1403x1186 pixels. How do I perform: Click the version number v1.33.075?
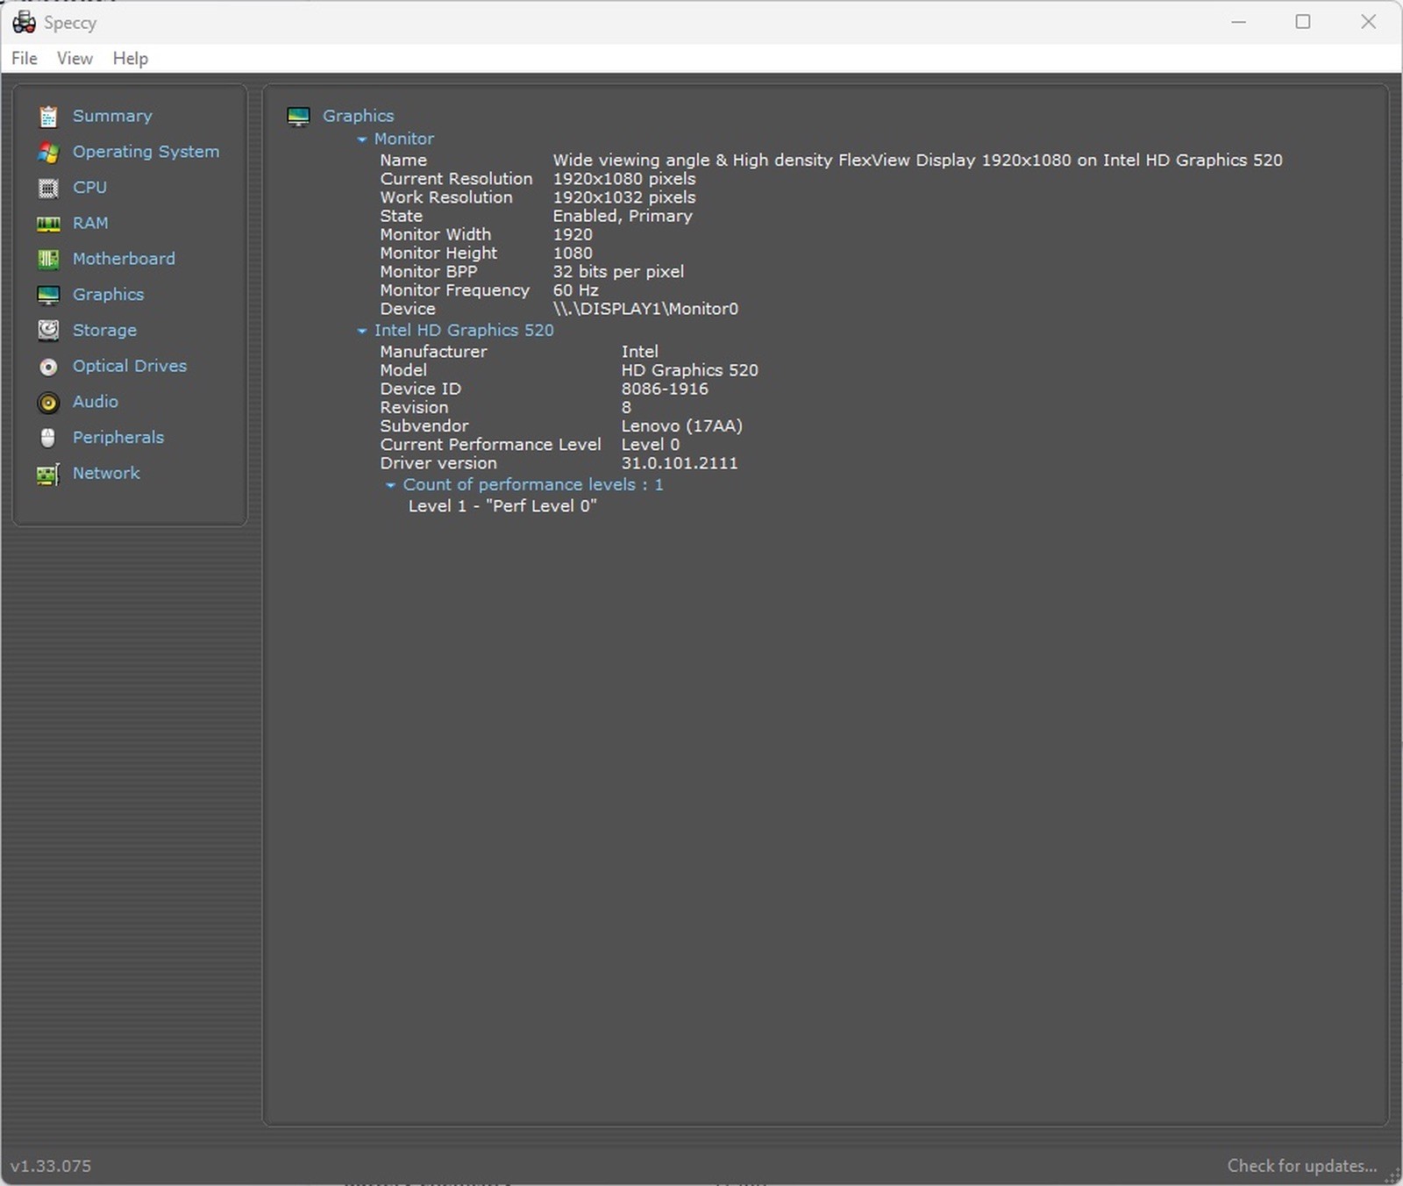click(51, 1166)
